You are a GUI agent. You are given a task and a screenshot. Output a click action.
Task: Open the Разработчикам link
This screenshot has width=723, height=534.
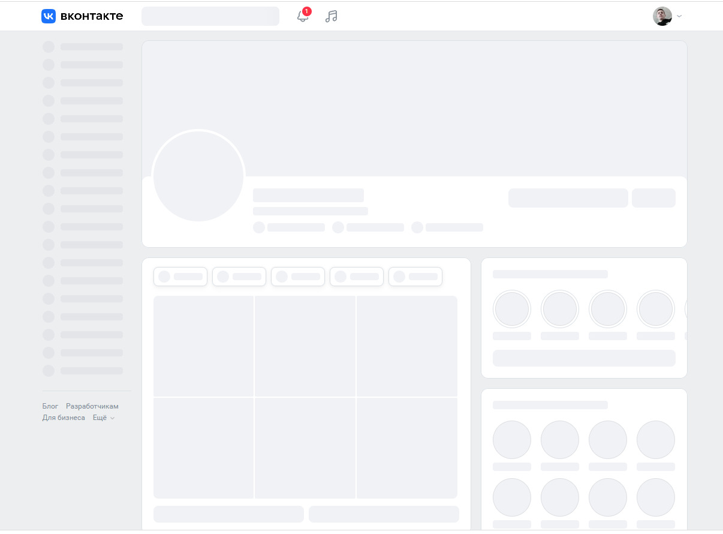(92, 406)
